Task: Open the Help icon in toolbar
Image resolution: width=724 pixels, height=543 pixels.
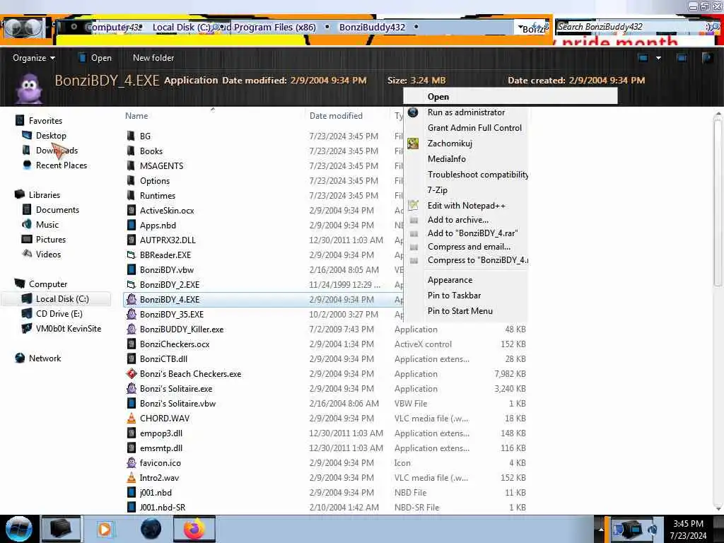Action: coord(707,58)
